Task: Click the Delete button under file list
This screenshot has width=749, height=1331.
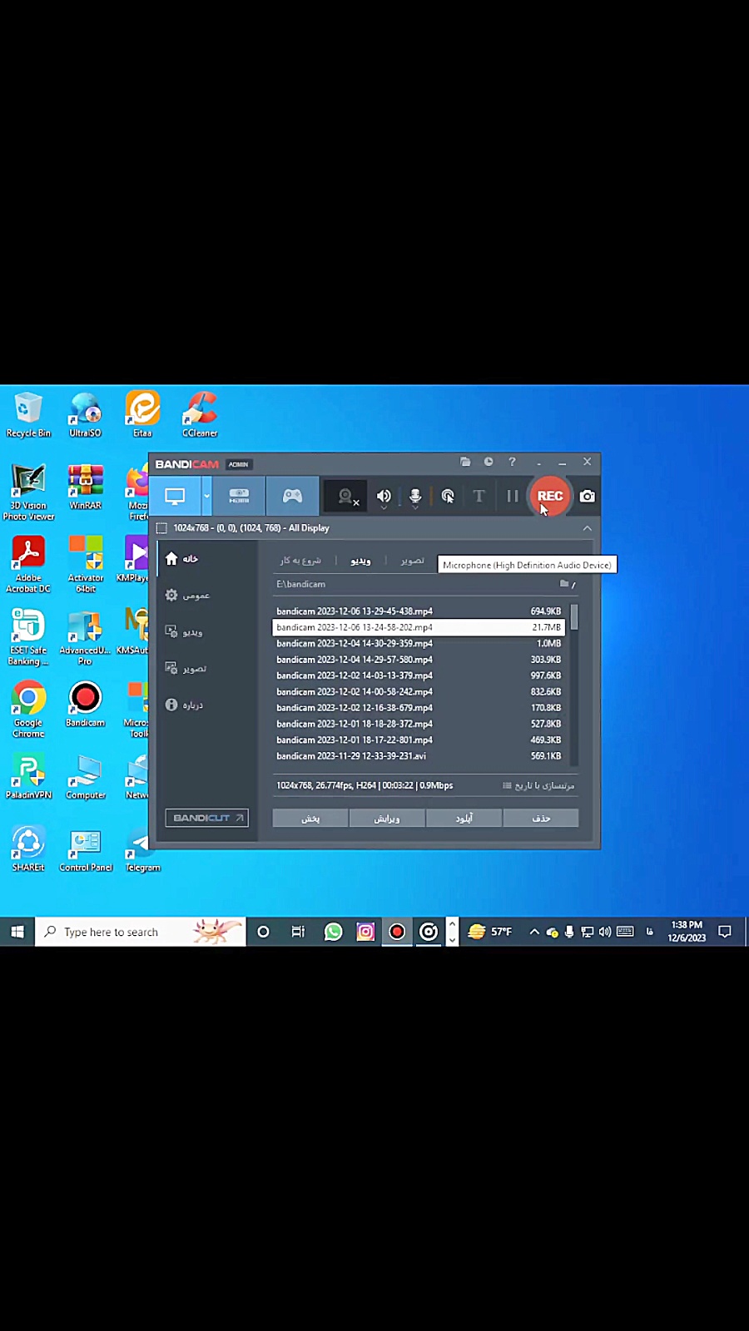Action: [x=541, y=819]
